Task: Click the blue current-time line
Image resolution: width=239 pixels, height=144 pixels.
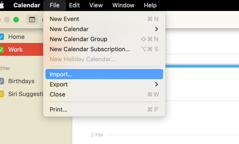Action: pyautogui.click(x=202, y=66)
